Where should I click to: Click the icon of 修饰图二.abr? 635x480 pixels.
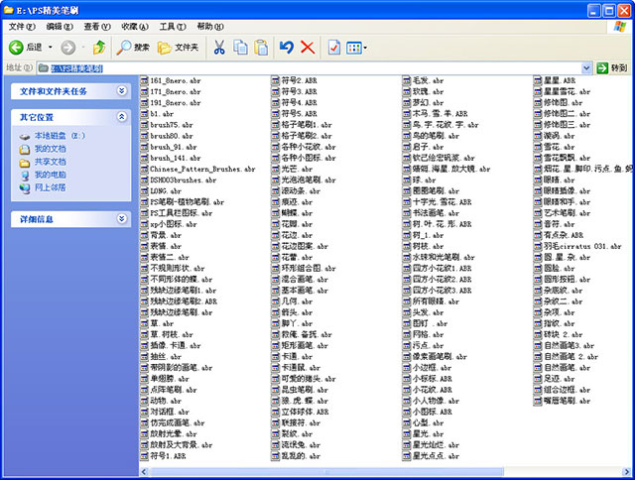point(538,114)
